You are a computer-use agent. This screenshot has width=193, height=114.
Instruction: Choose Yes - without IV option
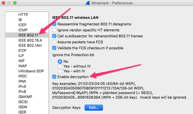[x=60, y=66]
